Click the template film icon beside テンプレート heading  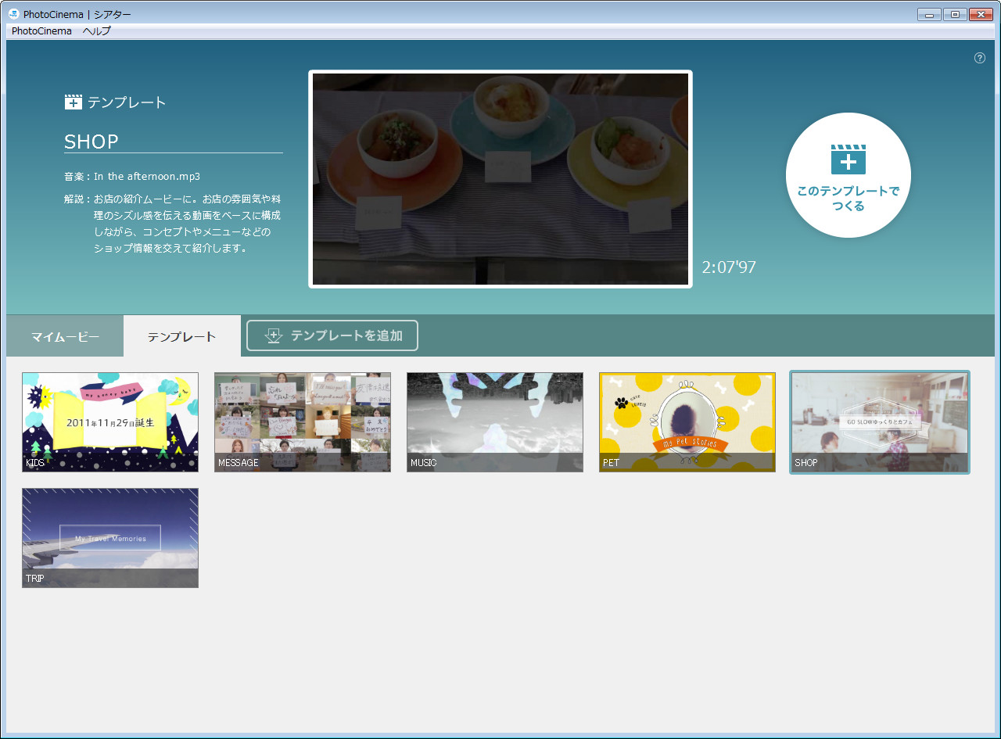(x=74, y=102)
